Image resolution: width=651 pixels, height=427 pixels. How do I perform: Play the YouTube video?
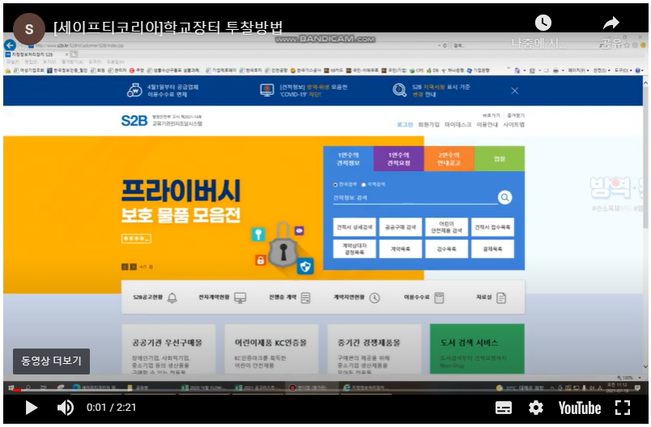[31, 408]
